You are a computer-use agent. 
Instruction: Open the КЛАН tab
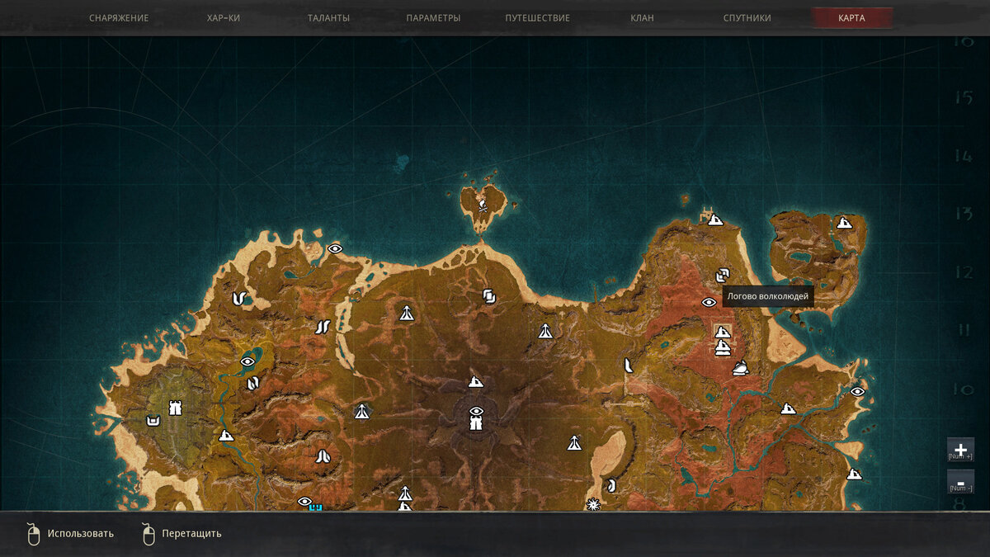(642, 18)
